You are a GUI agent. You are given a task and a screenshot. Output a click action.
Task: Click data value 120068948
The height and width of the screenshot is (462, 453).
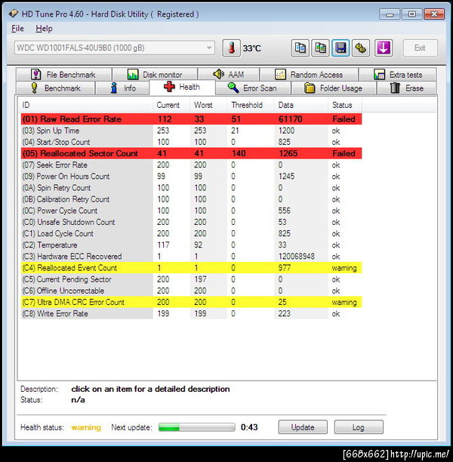(x=297, y=257)
